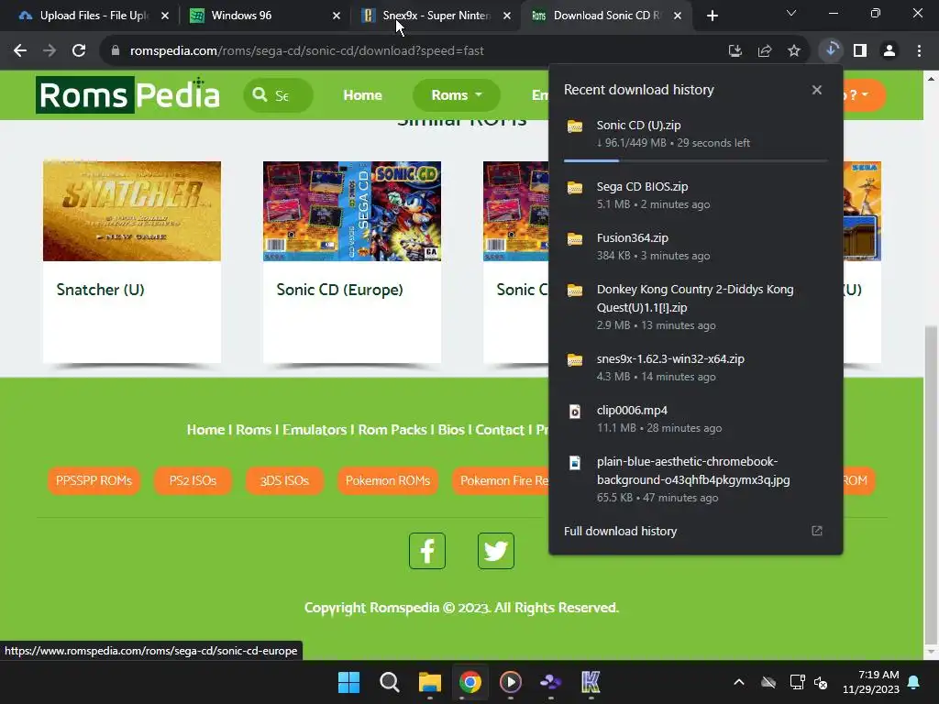The image size is (939, 704).
Task: Click the 3DS ISOs button
Action: [x=284, y=480]
